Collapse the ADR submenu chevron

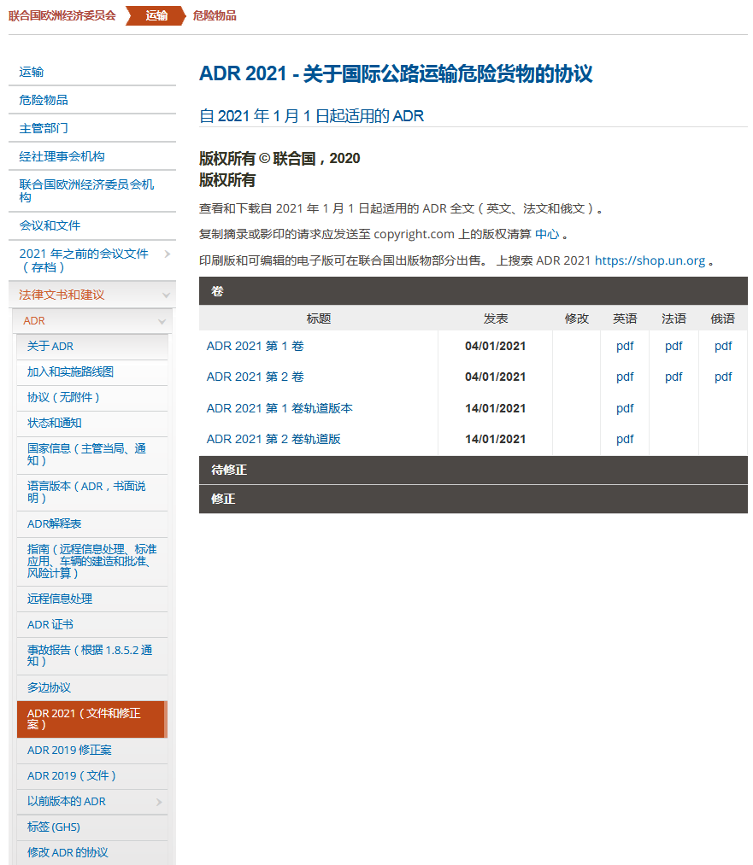[x=162, y=321]
